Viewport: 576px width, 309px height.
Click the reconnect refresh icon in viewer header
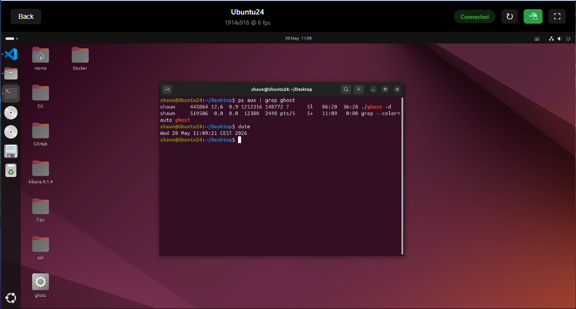[510, 16]
